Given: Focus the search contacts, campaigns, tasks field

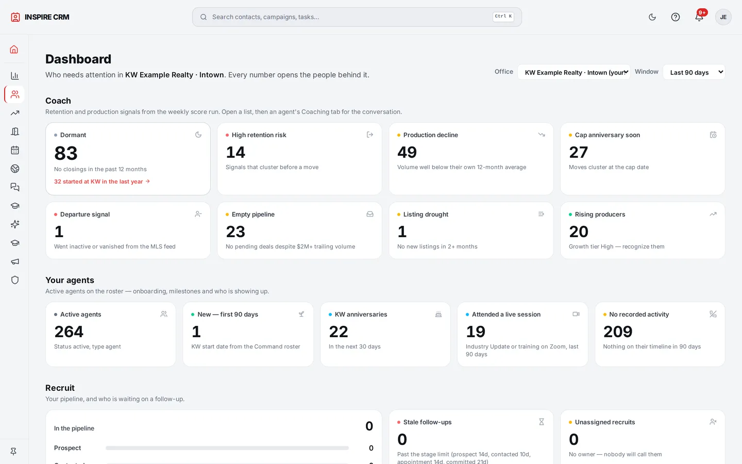Looking at the screenshot, I should 357,17.
